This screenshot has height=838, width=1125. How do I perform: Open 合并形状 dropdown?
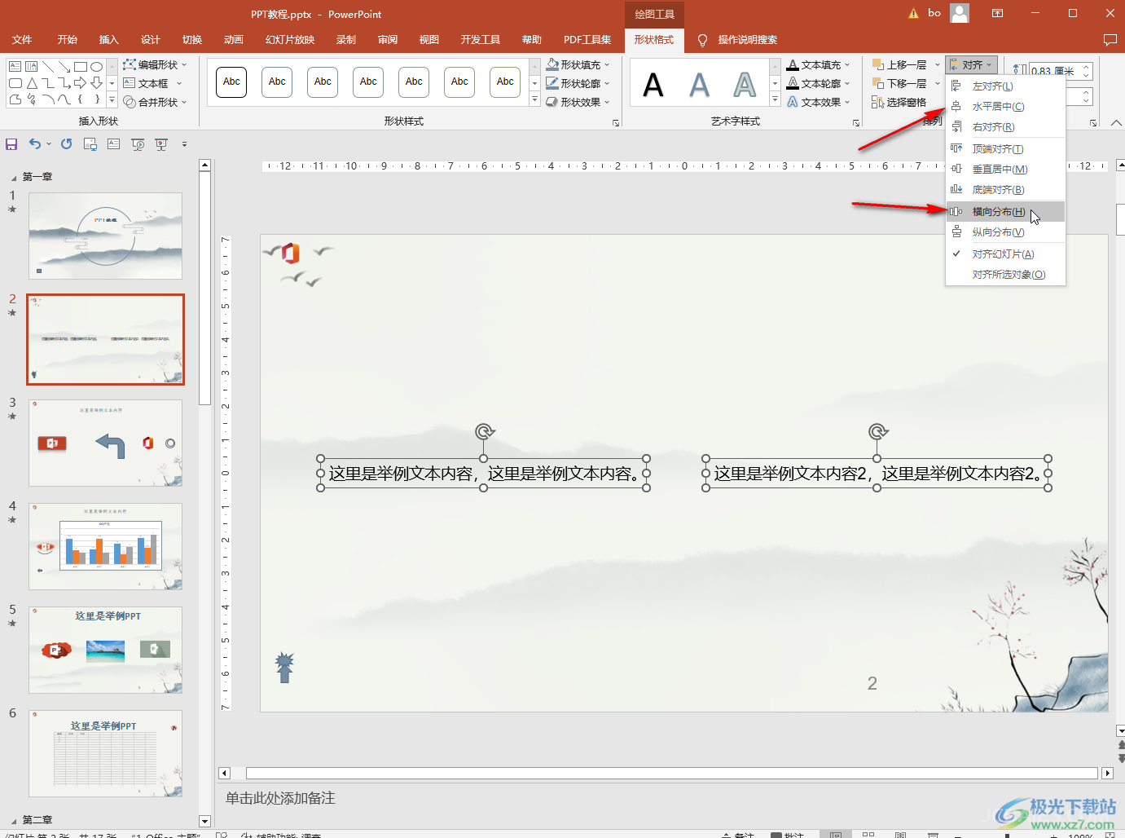(x=155, y=102)
